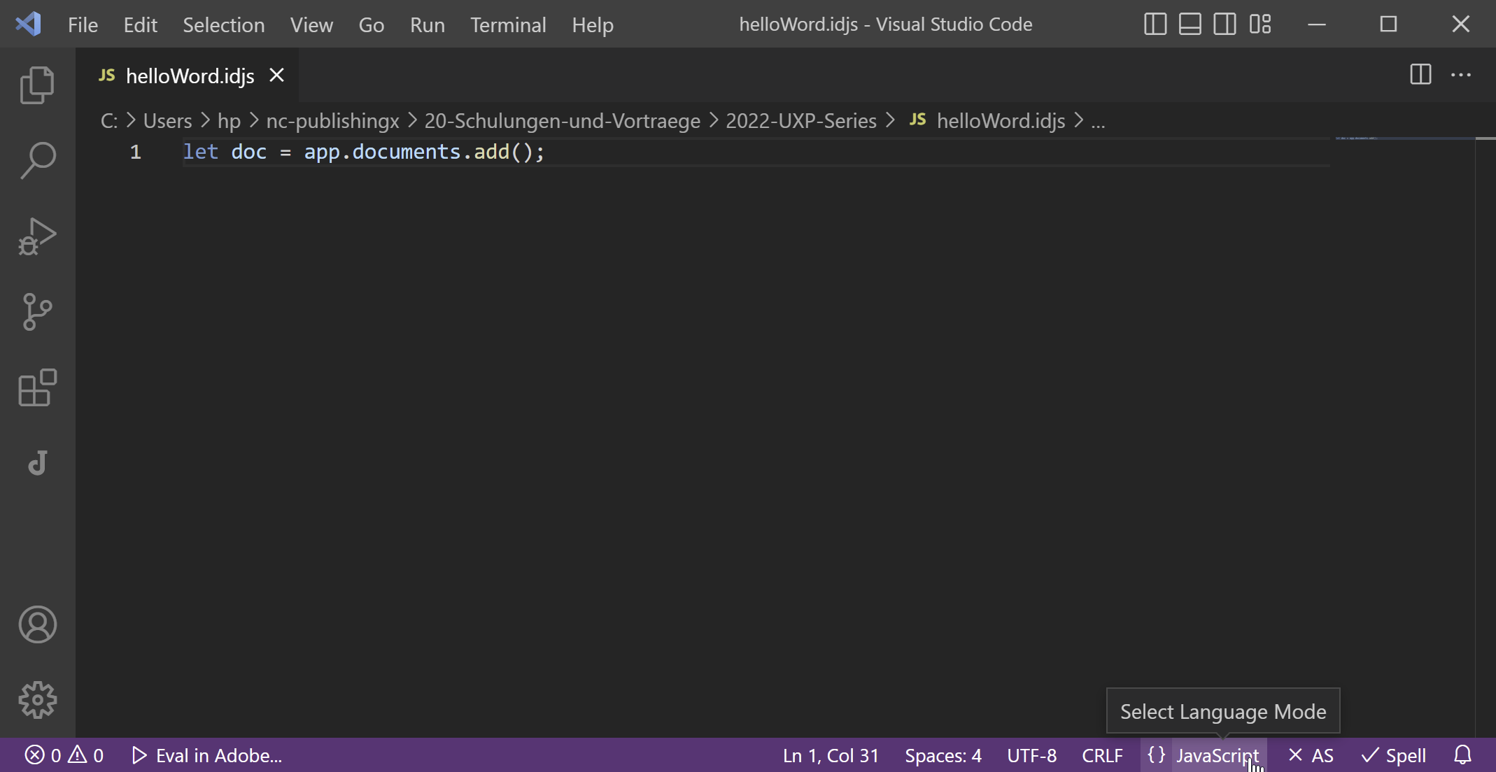Image resolution: width=1496 pixels, height=772 pixels.
Task: Click the 2022-UXP-Series breadcrumb
Action: [x=801, y=121]
